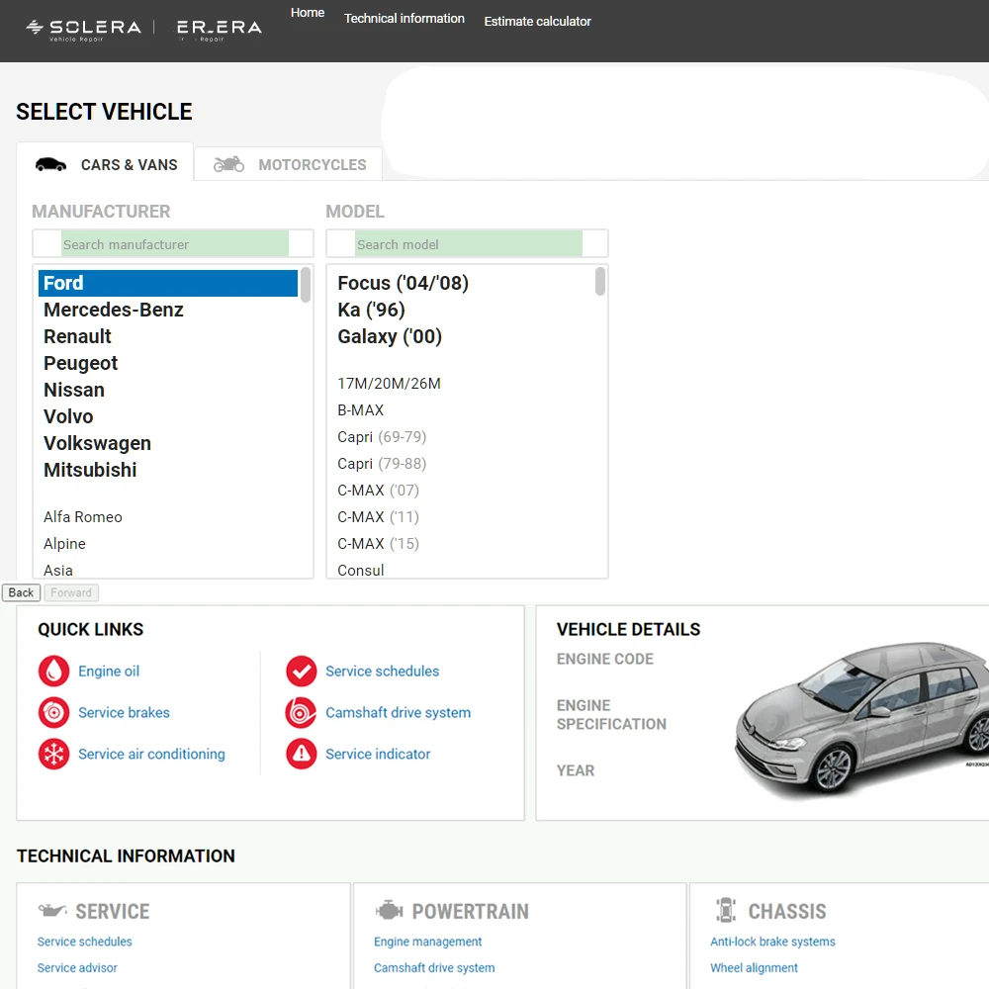989x989 pixels.
Task: Open the Wheel alignment link
Action: [x=754, y=968]
